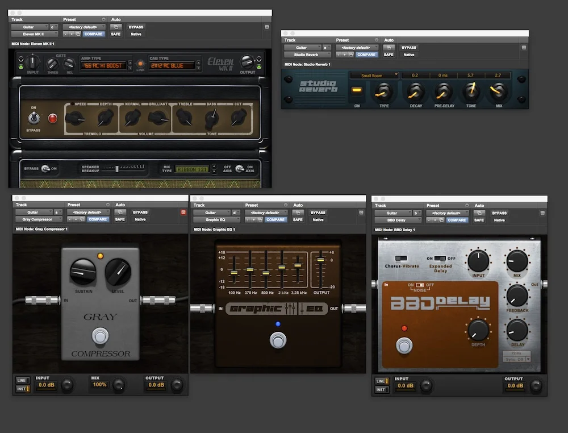Click the NORMAL volume knob on the amp

pos(132,118)
